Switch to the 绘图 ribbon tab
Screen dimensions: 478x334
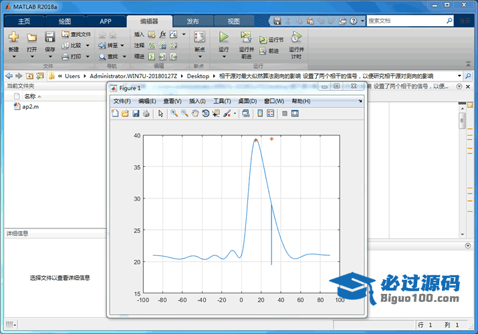point(65,21)
